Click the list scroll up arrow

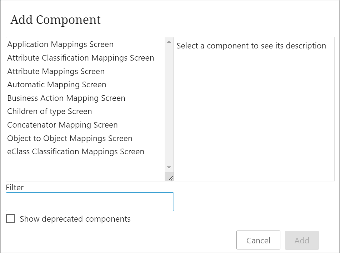[x=169, y=42]
